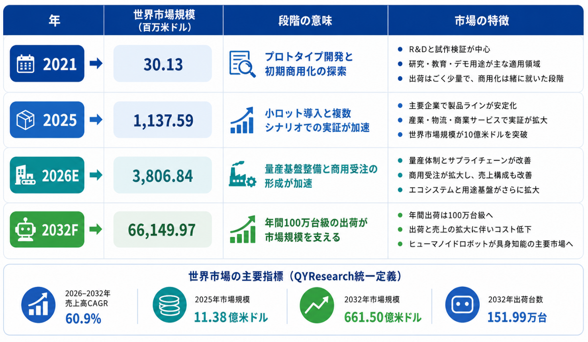Click the round chart icon beside 売上高CAGR
This screenshot has width=588, height=342.
(x=38, y=305)
